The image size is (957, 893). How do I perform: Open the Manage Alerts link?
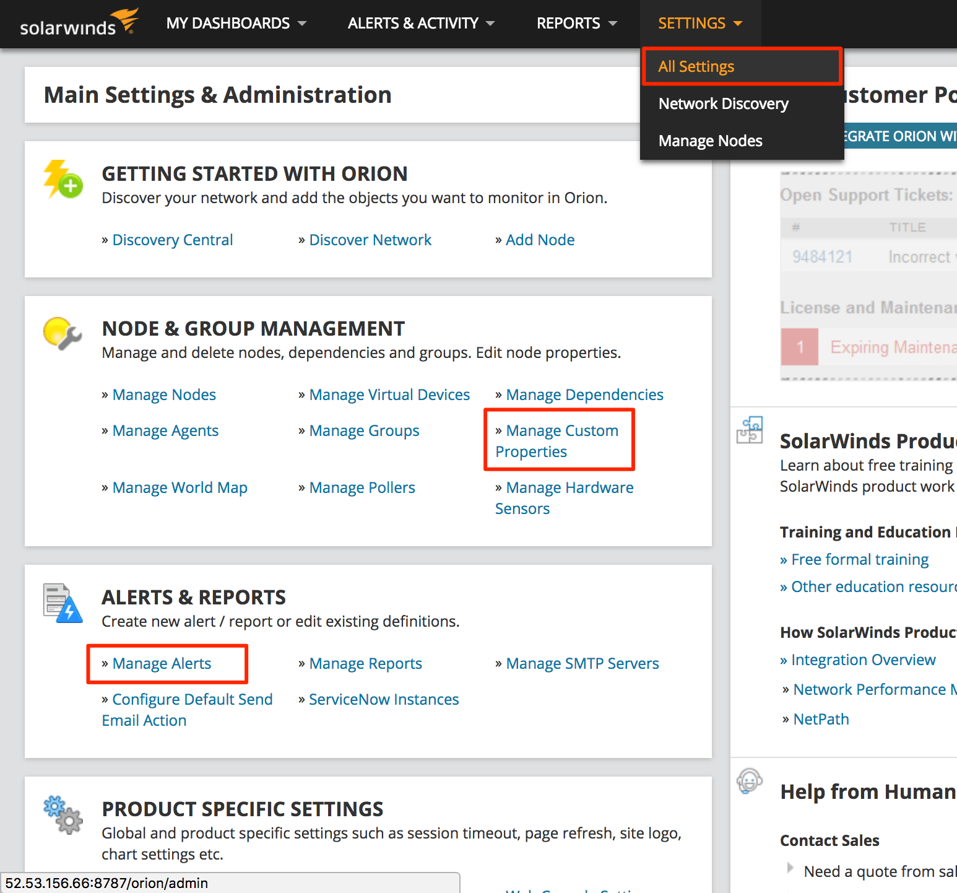(162, 663)
